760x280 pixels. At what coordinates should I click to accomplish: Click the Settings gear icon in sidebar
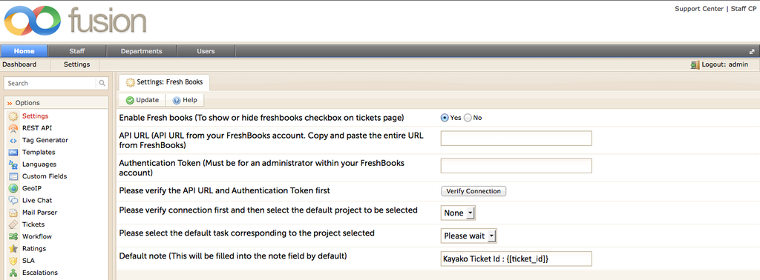point(13,116)
